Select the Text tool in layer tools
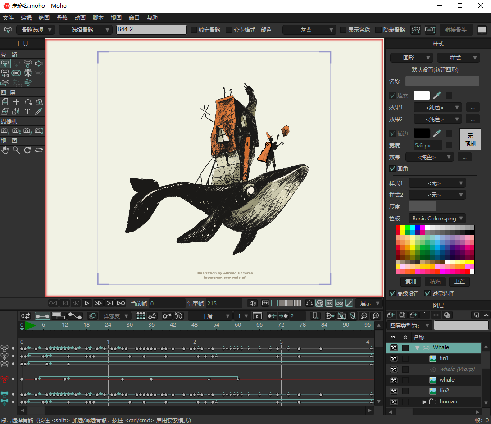The height and width of the screenshot is (424, 491). [27, 111]
